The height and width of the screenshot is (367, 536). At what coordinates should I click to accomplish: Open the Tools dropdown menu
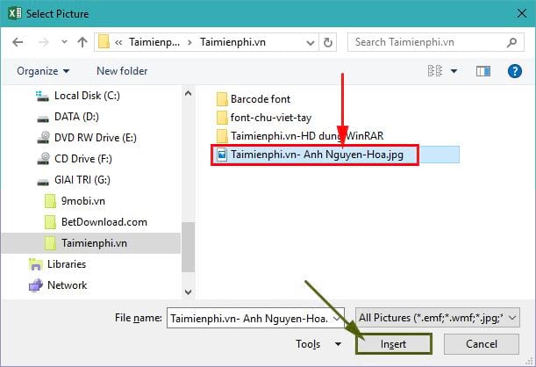pos(318,344)
